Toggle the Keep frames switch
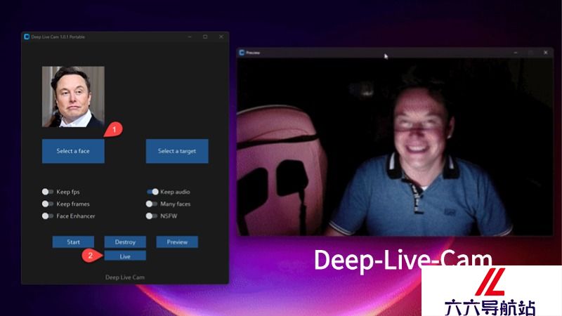 [47, 204]
